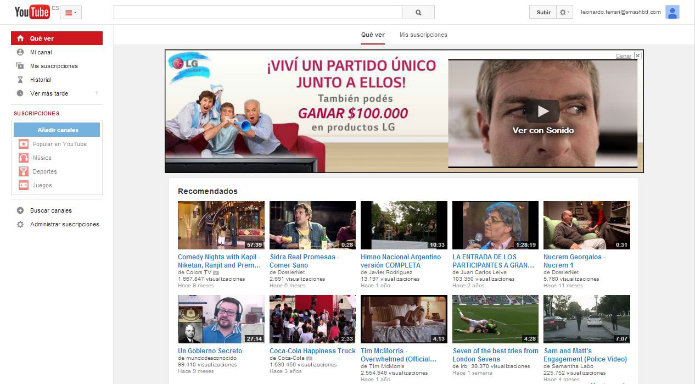The image size is (695, 384).
Task: Click title Coca-Cola Happiness Truck
Action: point(312,351)
